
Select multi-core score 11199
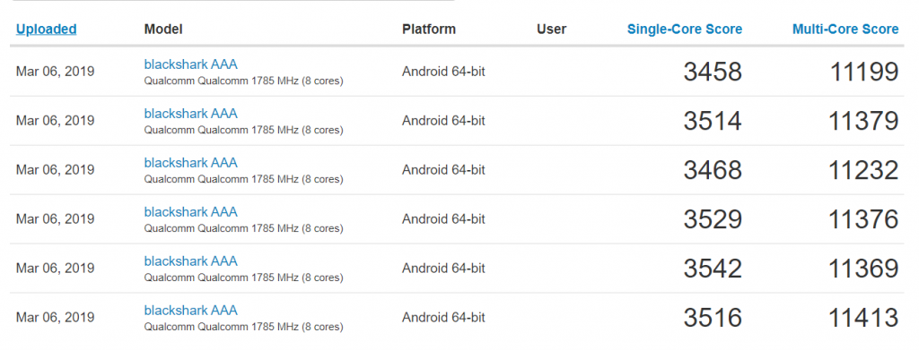pos(864,72)
